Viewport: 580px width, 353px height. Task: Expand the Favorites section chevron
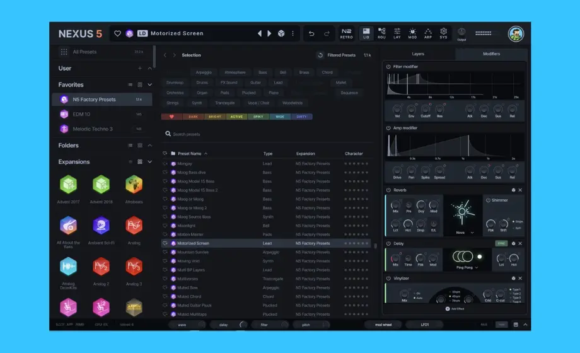(150, 84)
